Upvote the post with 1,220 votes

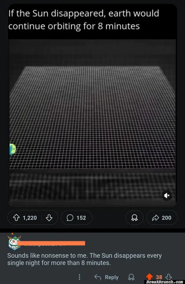click(16, 218)
